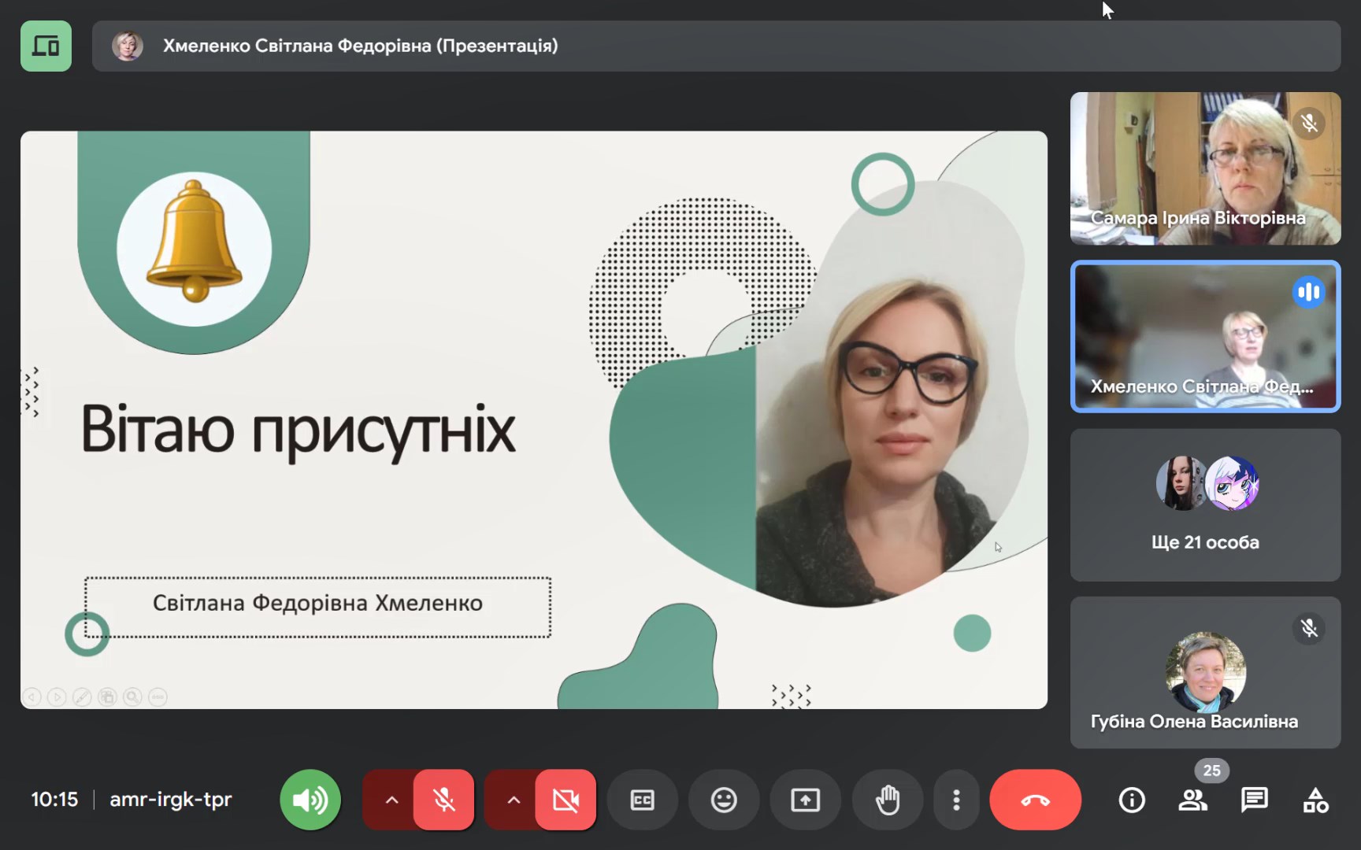1361x850 pixels.
Task: Click the zoom magnifier in slide controls
Action: tap(132, 697)
